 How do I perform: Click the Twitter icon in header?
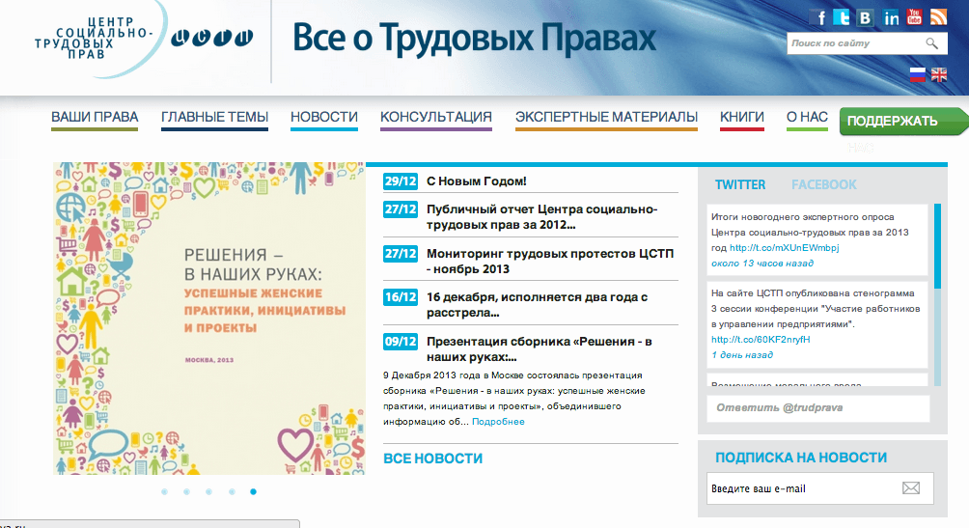tap(843, 17)
